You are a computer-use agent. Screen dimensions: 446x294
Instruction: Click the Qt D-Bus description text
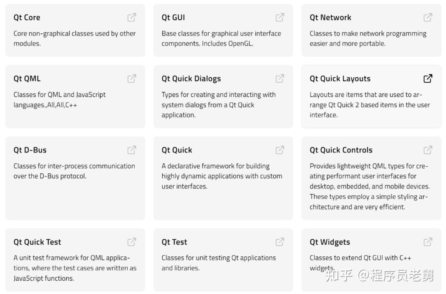coord(74,171)
